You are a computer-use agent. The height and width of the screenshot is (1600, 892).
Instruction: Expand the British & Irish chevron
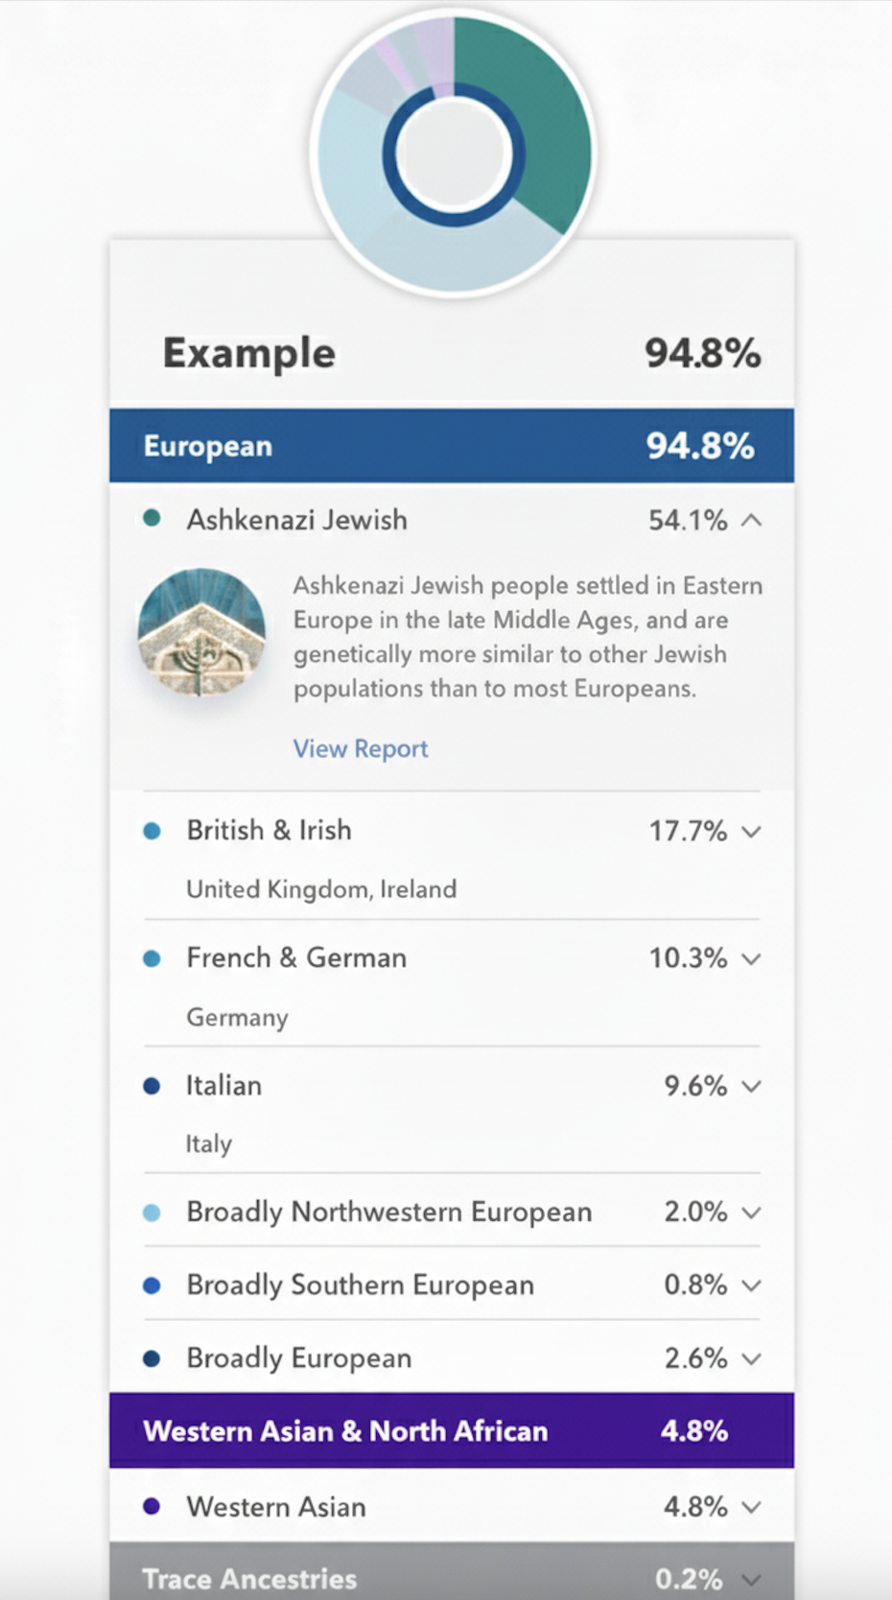pyautogui.click(x=752, y=832)
